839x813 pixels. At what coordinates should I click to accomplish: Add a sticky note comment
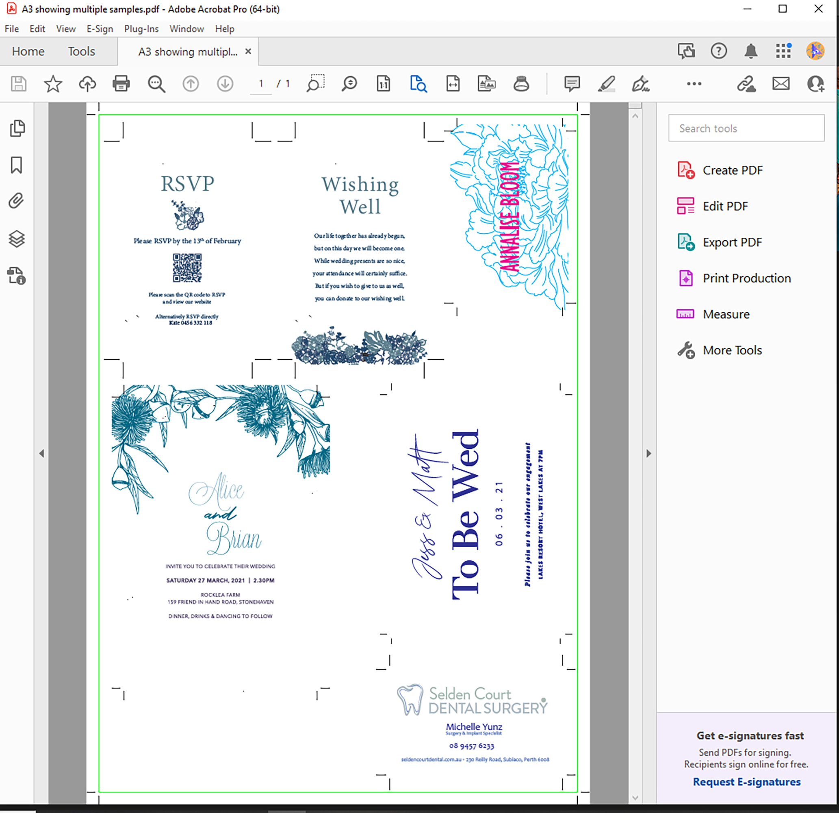pos(572,83)
